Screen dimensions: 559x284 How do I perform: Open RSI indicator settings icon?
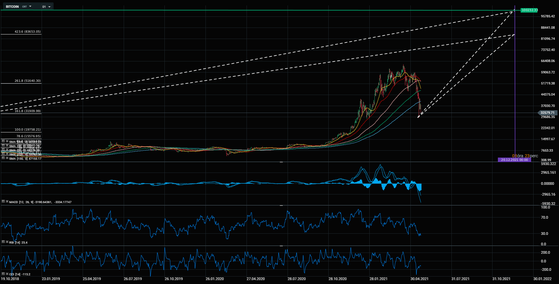coord(3,242)
